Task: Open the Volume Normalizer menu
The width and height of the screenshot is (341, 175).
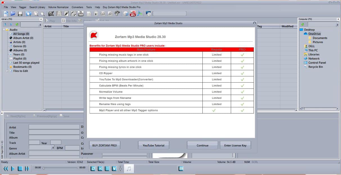Action: (58, 7)
